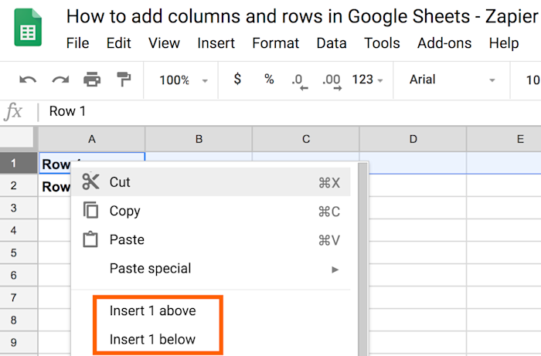Open the Insert menu
Image resolution: width=541 pixels, height=356 pixels.
coord(216,43)
